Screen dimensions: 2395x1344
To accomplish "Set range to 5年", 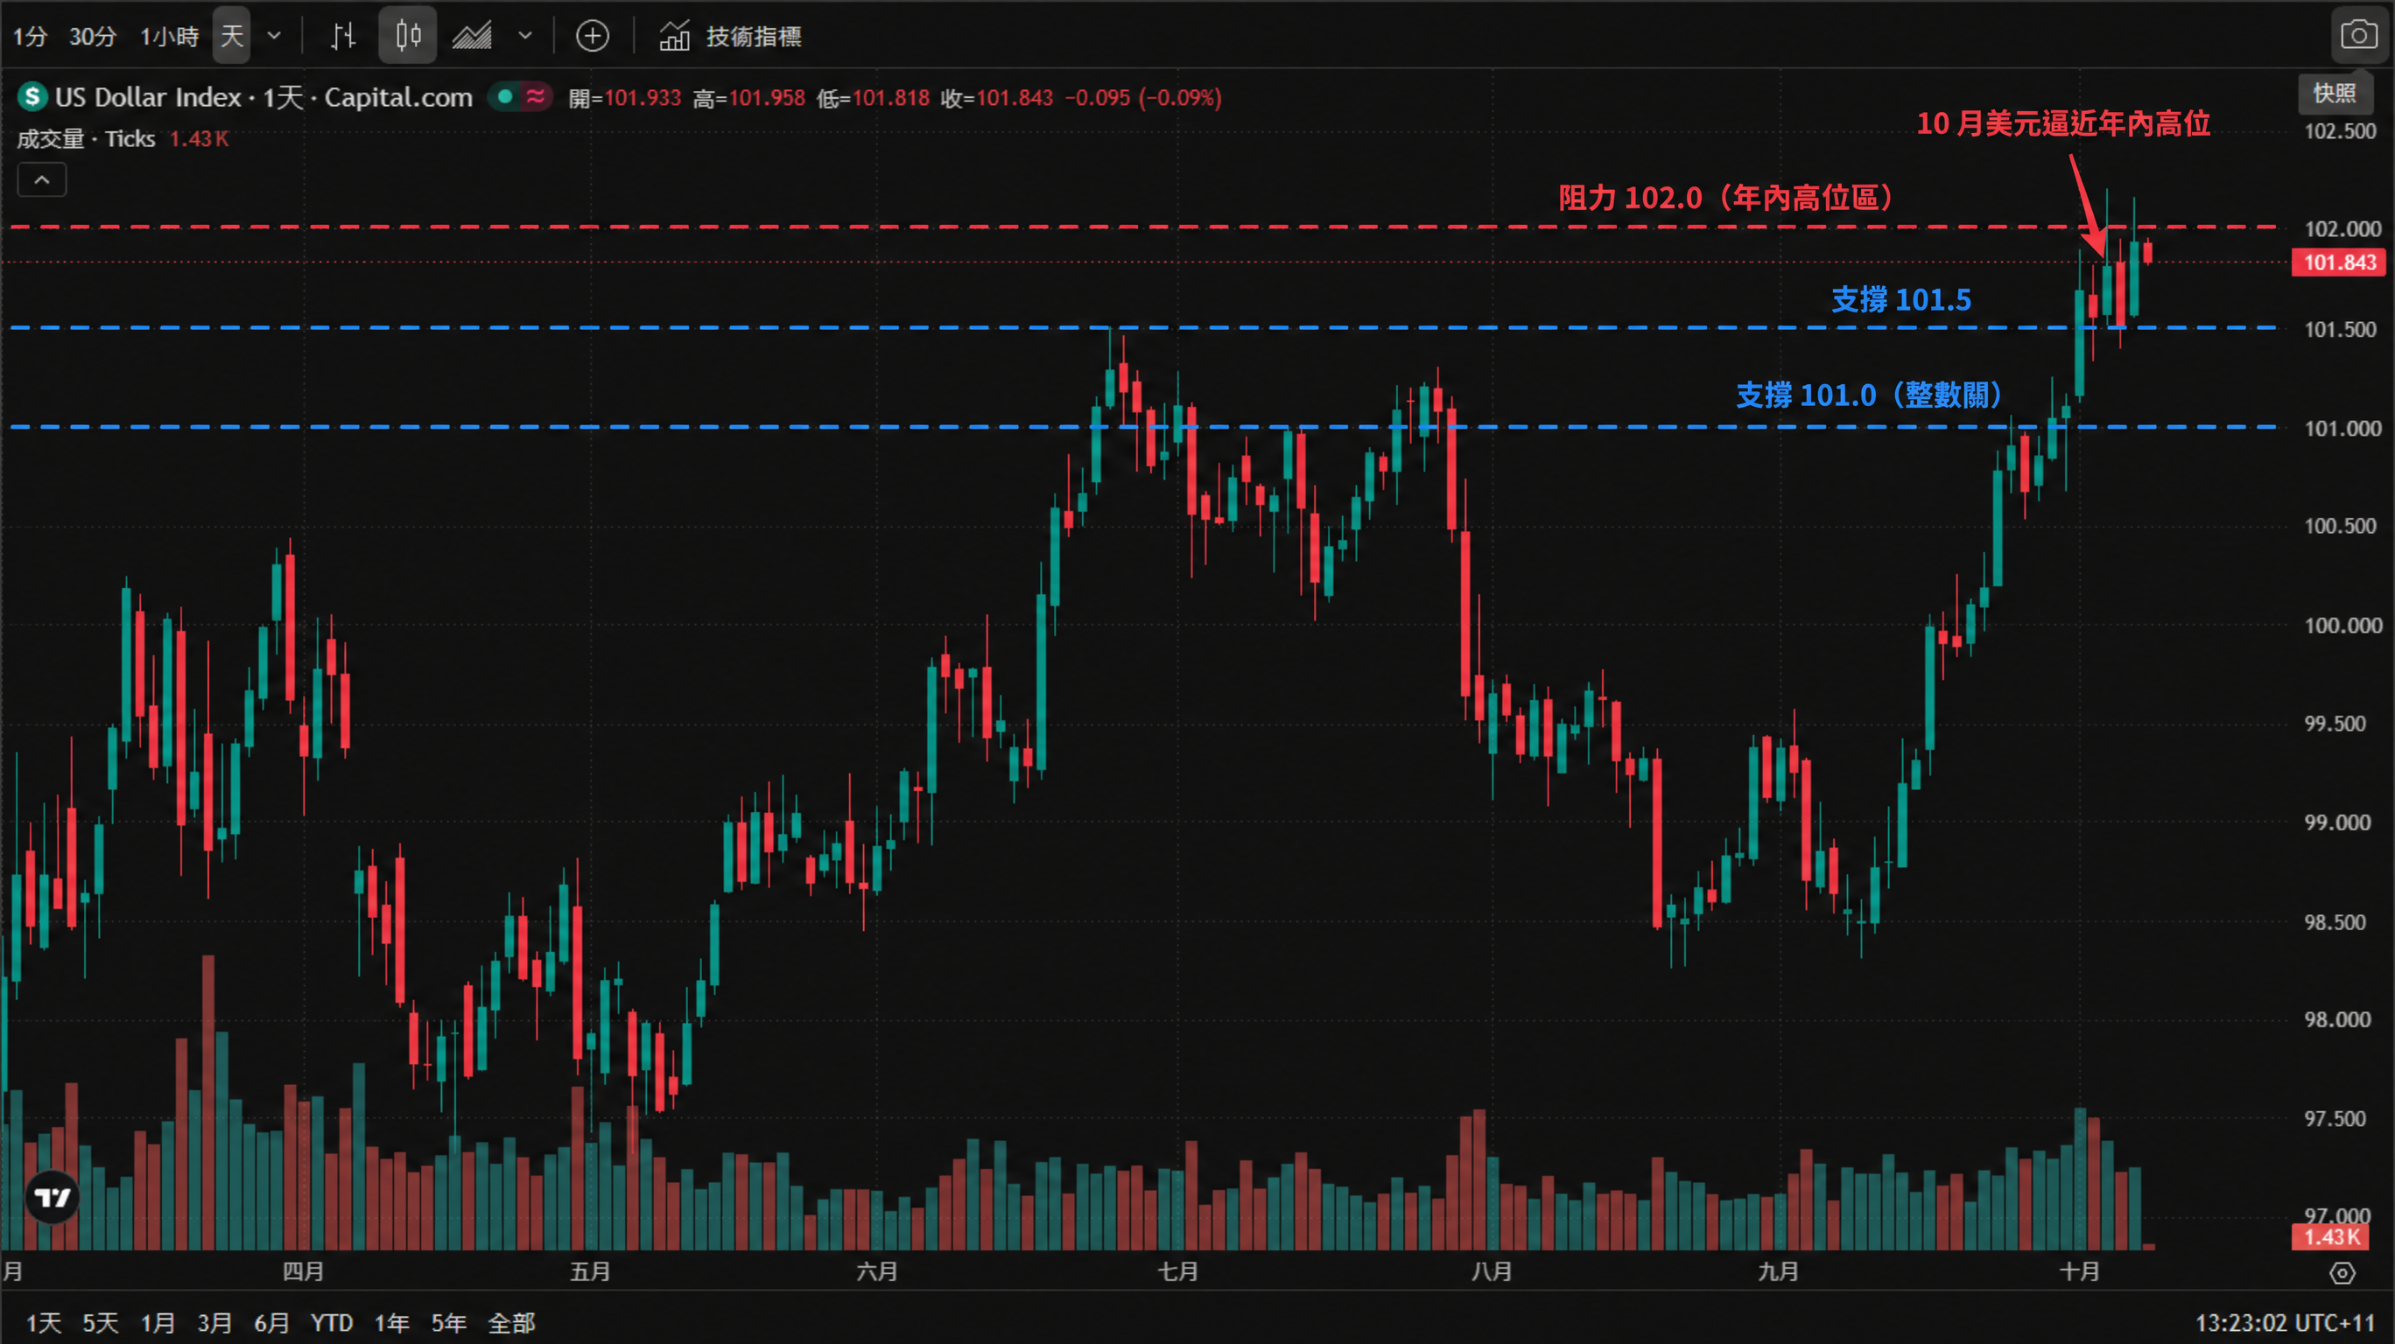I will [448, 1323].
